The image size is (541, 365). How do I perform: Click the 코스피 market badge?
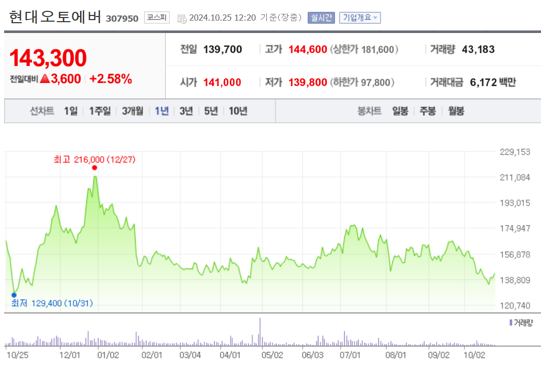pos(156,17)
